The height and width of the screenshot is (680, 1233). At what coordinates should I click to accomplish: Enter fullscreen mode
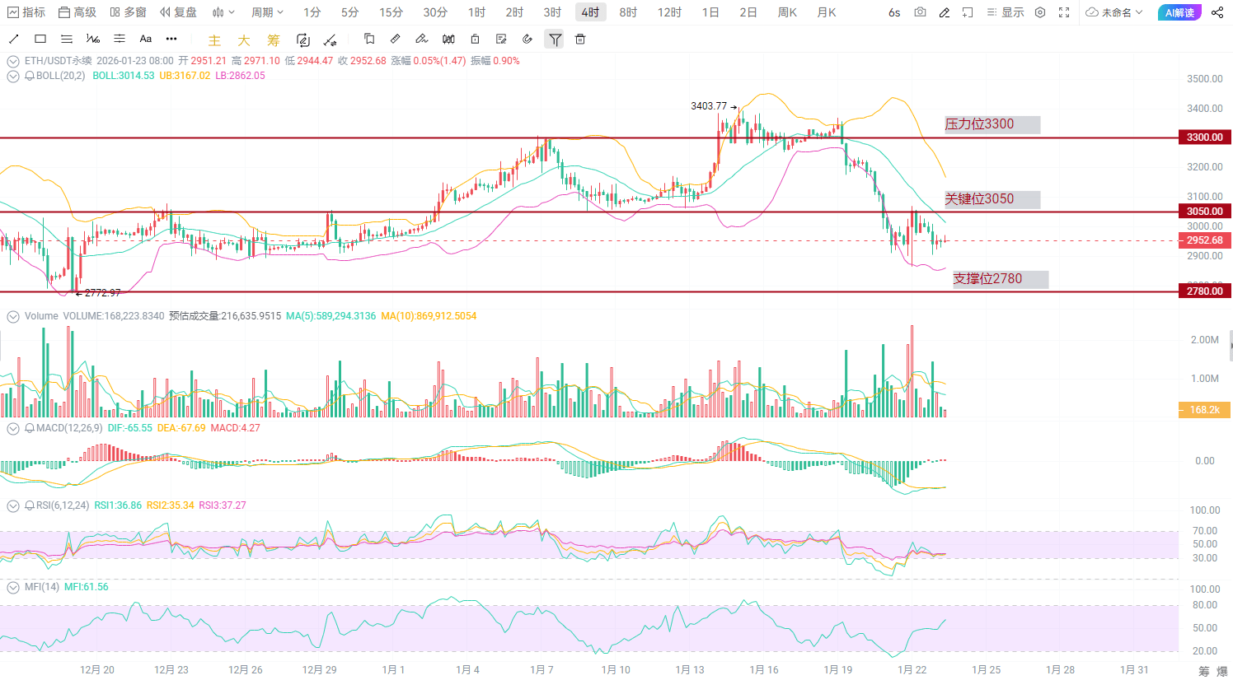(1064, 12)
